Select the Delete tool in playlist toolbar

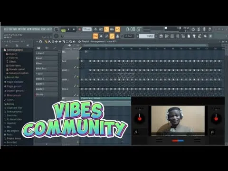coord(53,42)
